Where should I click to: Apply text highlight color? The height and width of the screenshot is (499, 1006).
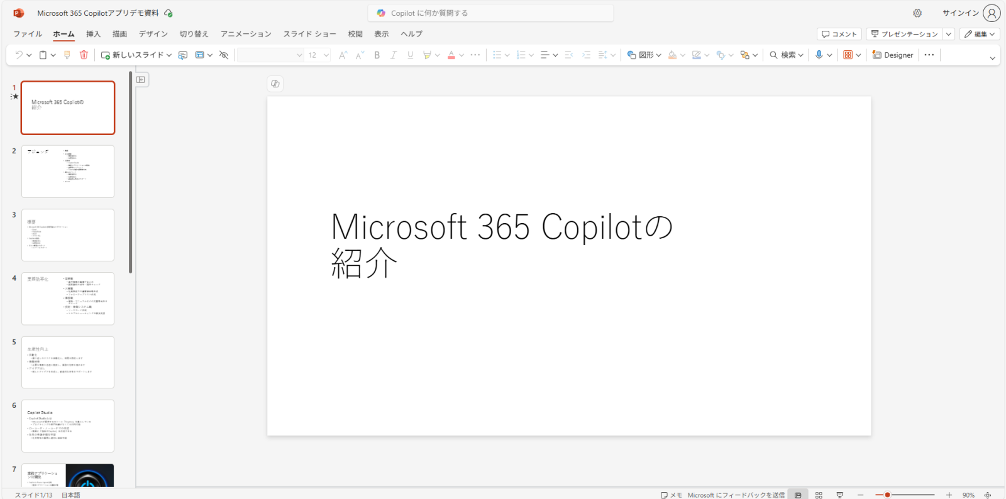[x=427, y=55]
